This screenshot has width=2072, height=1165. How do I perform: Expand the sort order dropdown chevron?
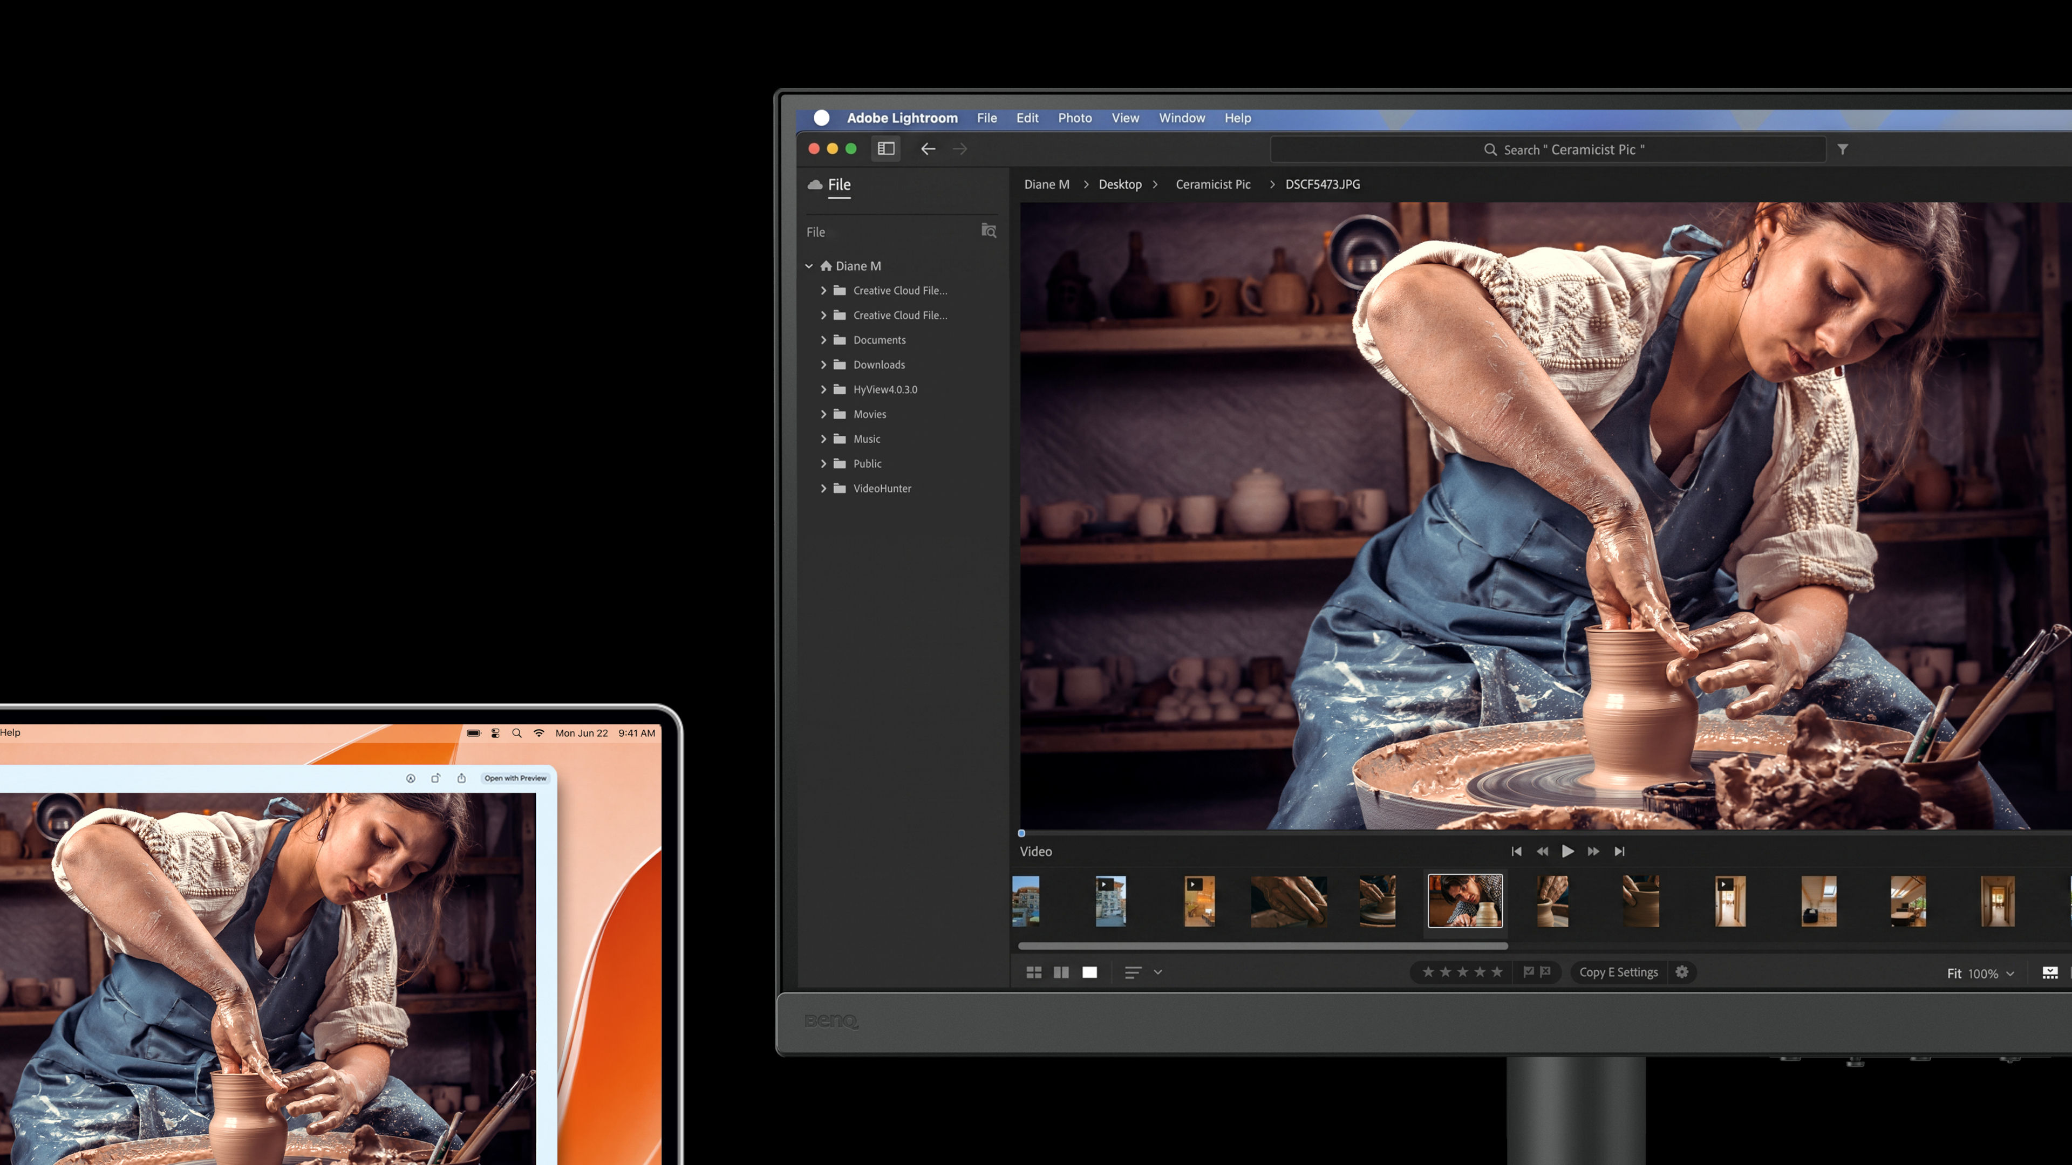tap(1158, 972)
